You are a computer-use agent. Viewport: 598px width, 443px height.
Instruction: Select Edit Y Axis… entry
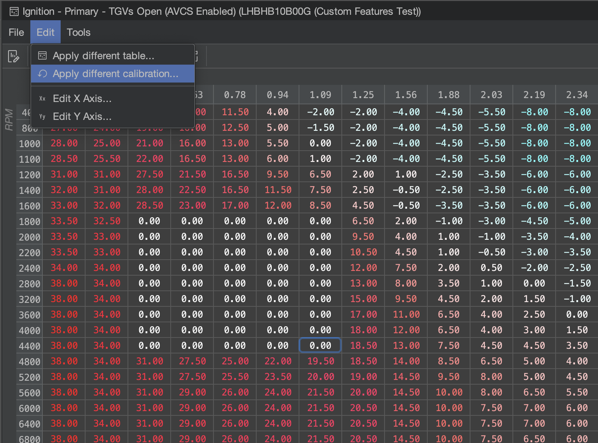113,116
